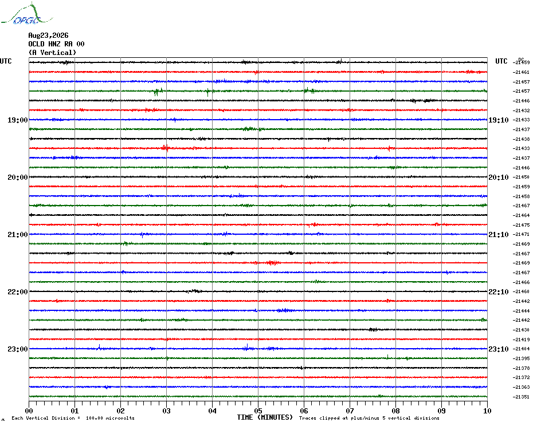The image size is (533, 426).
Task: Click the DC offset value -21378
Action: (x=522, y=368)
